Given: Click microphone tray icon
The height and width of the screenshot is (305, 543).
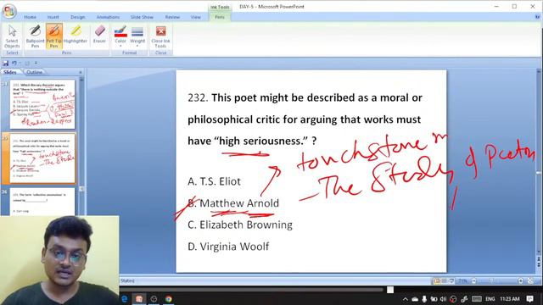Looking at the screenshot, I should click(x=424, y=299).
